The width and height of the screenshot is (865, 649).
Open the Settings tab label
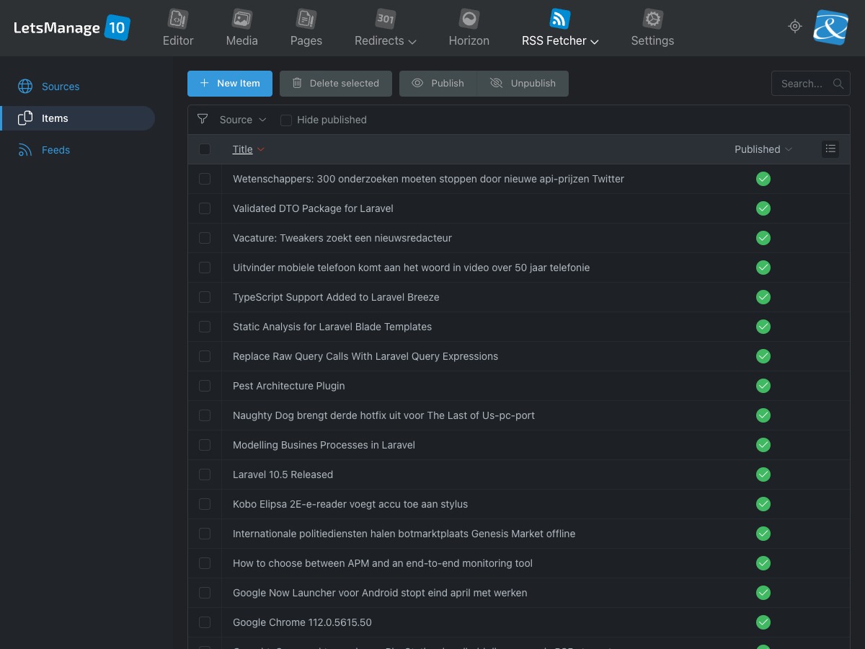pos(652,41)
